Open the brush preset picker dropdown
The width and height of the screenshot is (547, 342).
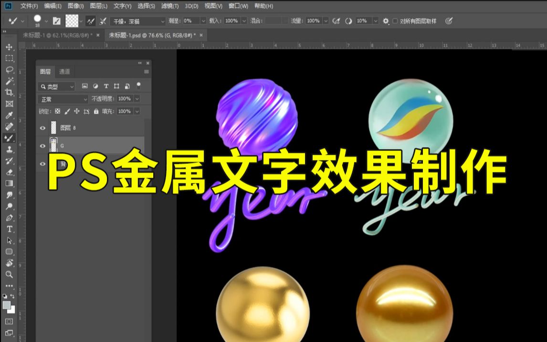click(46, 21)
